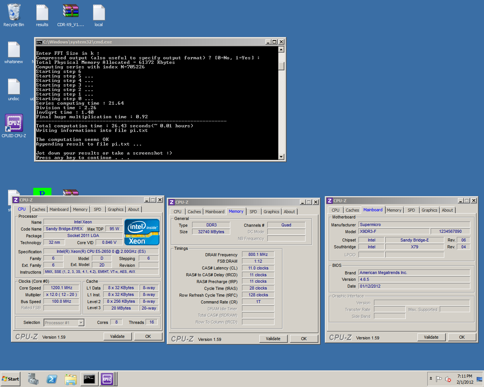Open Caches tab in middle CPU-Z window
Image resolution: width=484 pixels, height=387 pixels.
[x=194, y=212]
